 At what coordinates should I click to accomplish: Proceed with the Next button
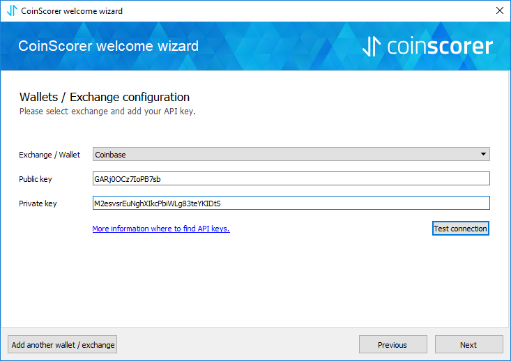pyautogui.click(x=469, y=344)
